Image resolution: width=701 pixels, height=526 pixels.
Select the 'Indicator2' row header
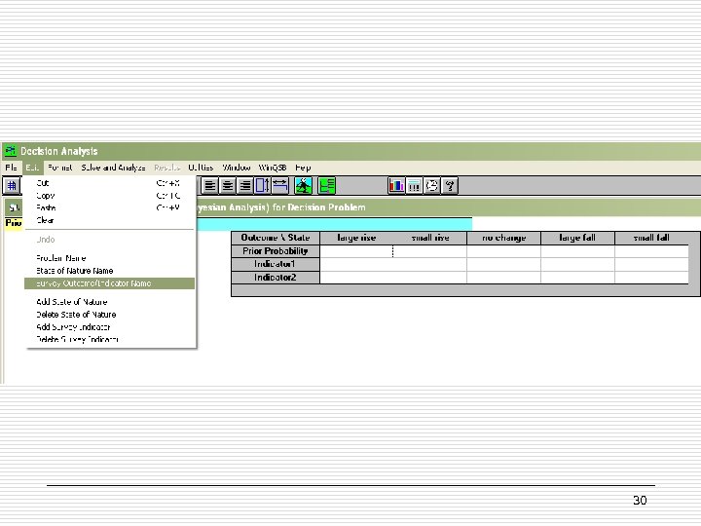(276, 278)
